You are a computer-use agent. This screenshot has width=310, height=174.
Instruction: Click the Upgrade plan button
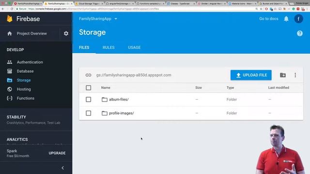(57, 153)
